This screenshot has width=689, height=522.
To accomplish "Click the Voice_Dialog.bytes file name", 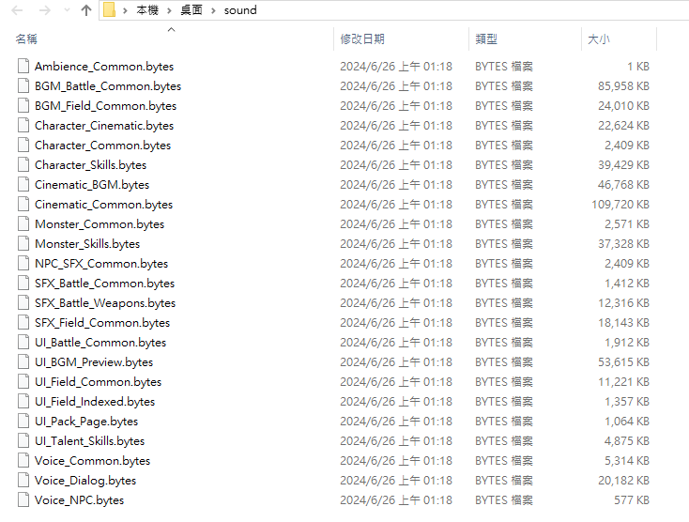I will pyautogui.click(x=85, y=481).
